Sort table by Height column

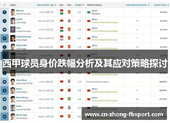pyautogui.click(x=80, y=5)
